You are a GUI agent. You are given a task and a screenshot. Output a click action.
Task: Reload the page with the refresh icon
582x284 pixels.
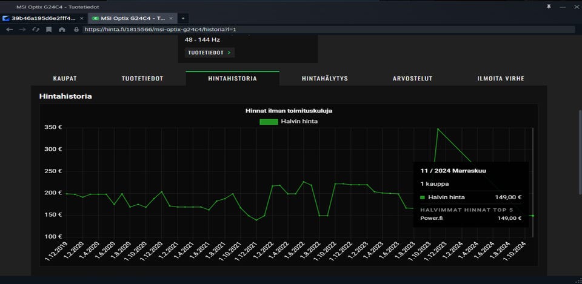tap(35, 29)
